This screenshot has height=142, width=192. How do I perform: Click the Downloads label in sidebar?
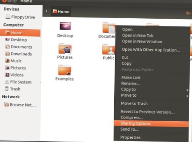tap(21, 54)
